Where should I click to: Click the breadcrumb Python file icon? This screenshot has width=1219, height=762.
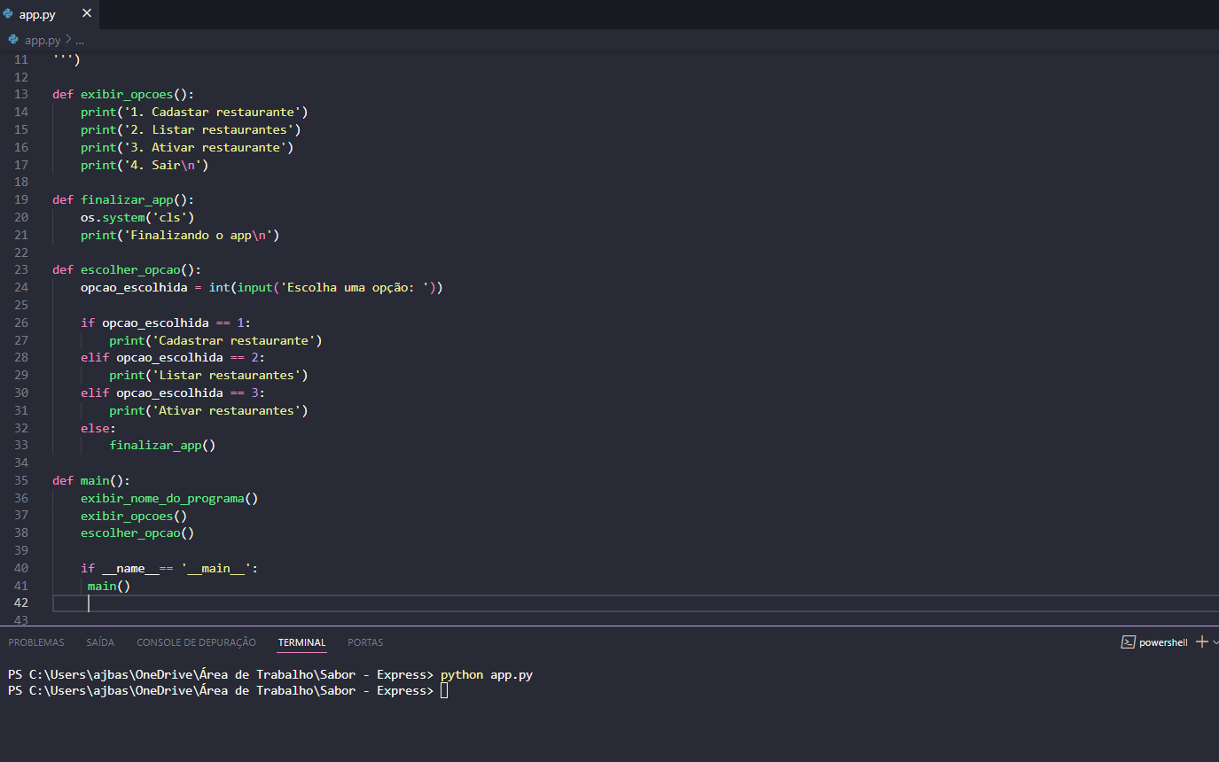click(13, 40)
